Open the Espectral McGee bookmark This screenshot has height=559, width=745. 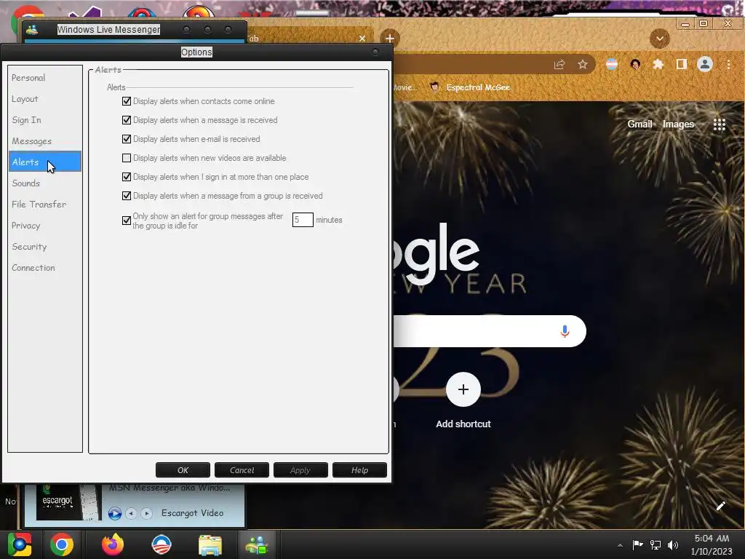click(471, 87)
